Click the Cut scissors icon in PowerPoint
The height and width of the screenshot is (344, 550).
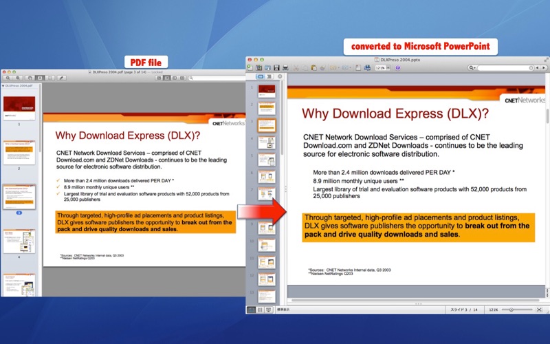click(x=296, y=67)
